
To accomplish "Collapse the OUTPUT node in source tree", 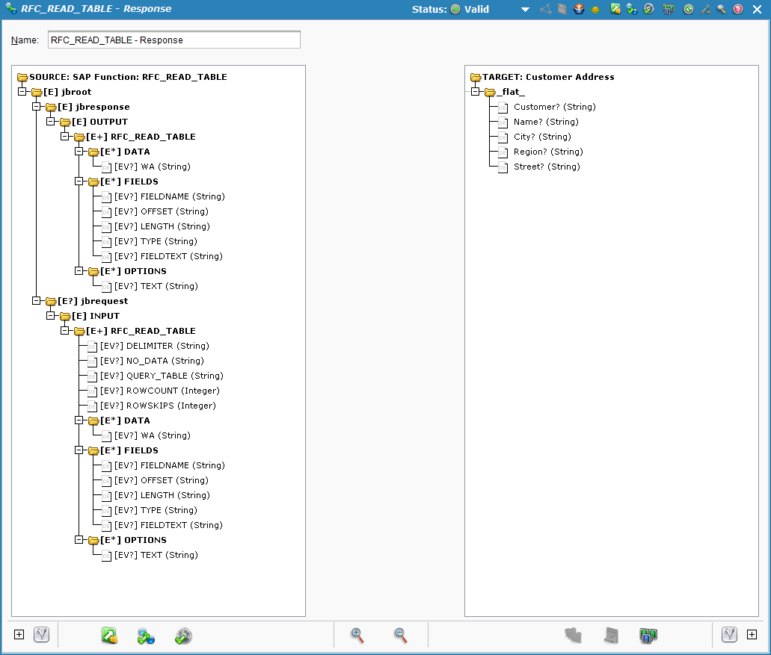I will 51,122.
